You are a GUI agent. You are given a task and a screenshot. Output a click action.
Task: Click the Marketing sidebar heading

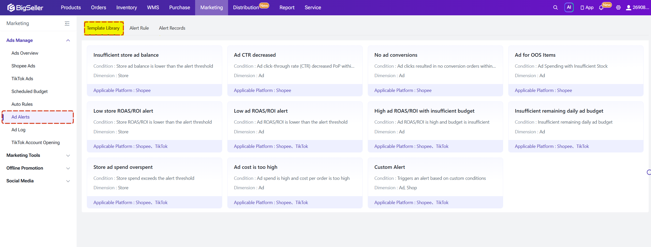pyautogui.click(x=18, y=23)
